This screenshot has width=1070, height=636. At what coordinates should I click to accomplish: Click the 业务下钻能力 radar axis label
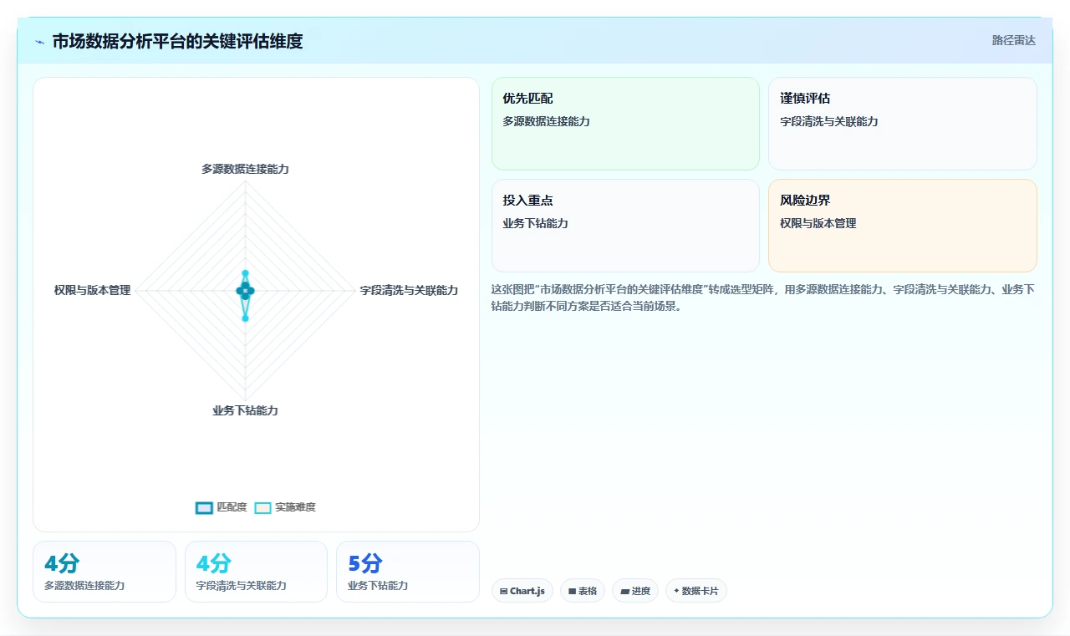[x=245, y=410]
